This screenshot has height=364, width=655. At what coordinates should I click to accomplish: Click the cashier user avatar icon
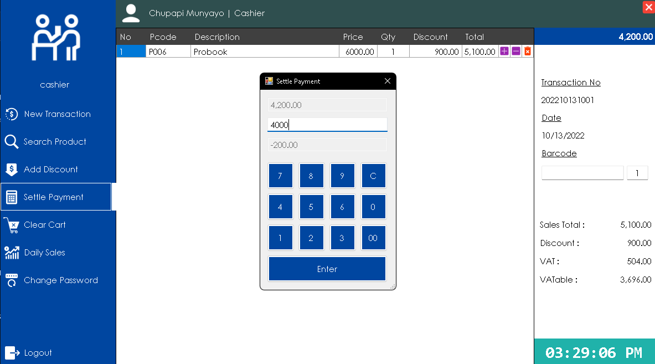[131, 13]
